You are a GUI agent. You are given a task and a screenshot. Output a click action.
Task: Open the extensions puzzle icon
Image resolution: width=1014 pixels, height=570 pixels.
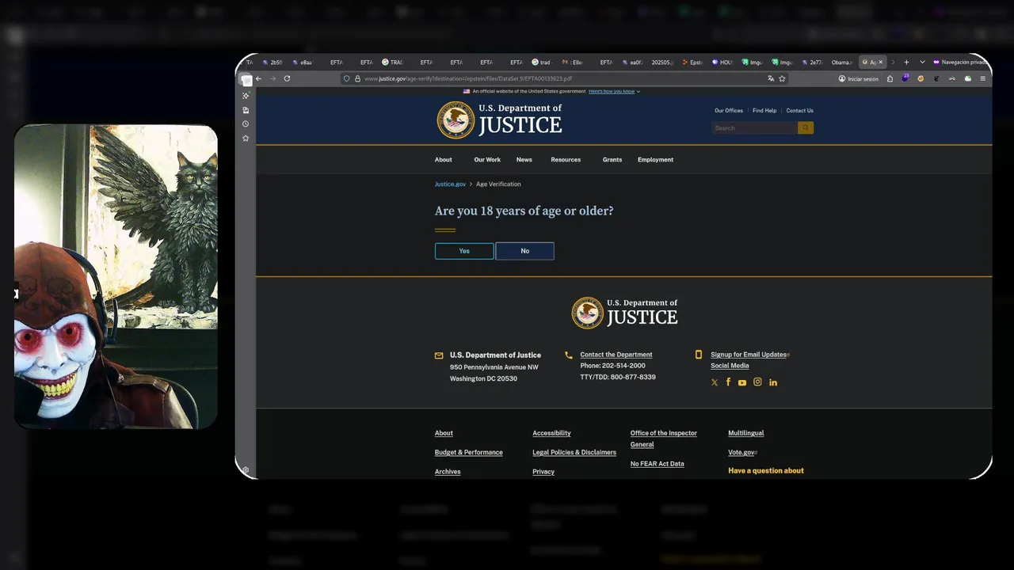[890, 78]
